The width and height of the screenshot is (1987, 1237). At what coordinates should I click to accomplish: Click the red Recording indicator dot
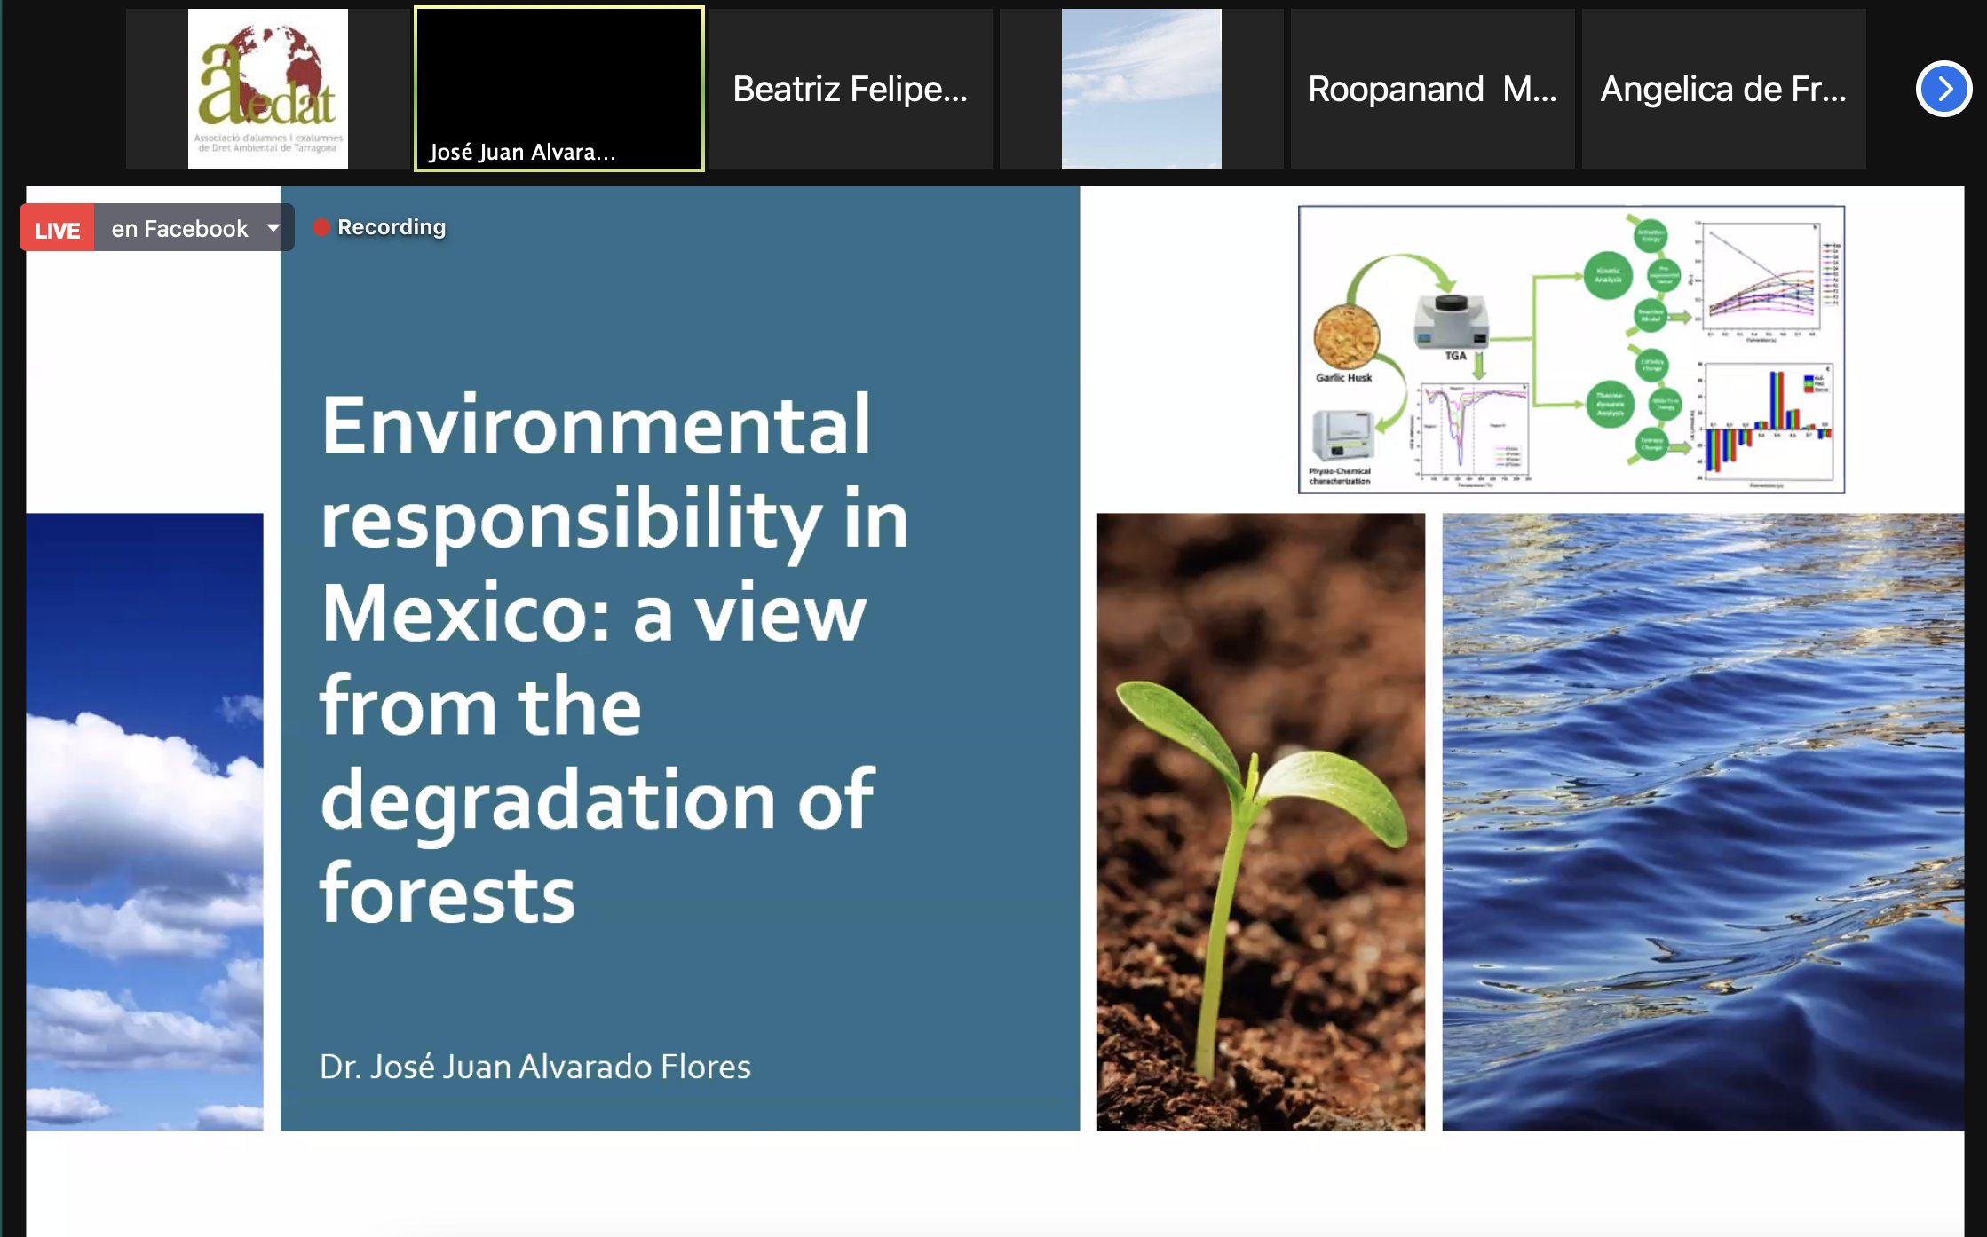(321, 227)
